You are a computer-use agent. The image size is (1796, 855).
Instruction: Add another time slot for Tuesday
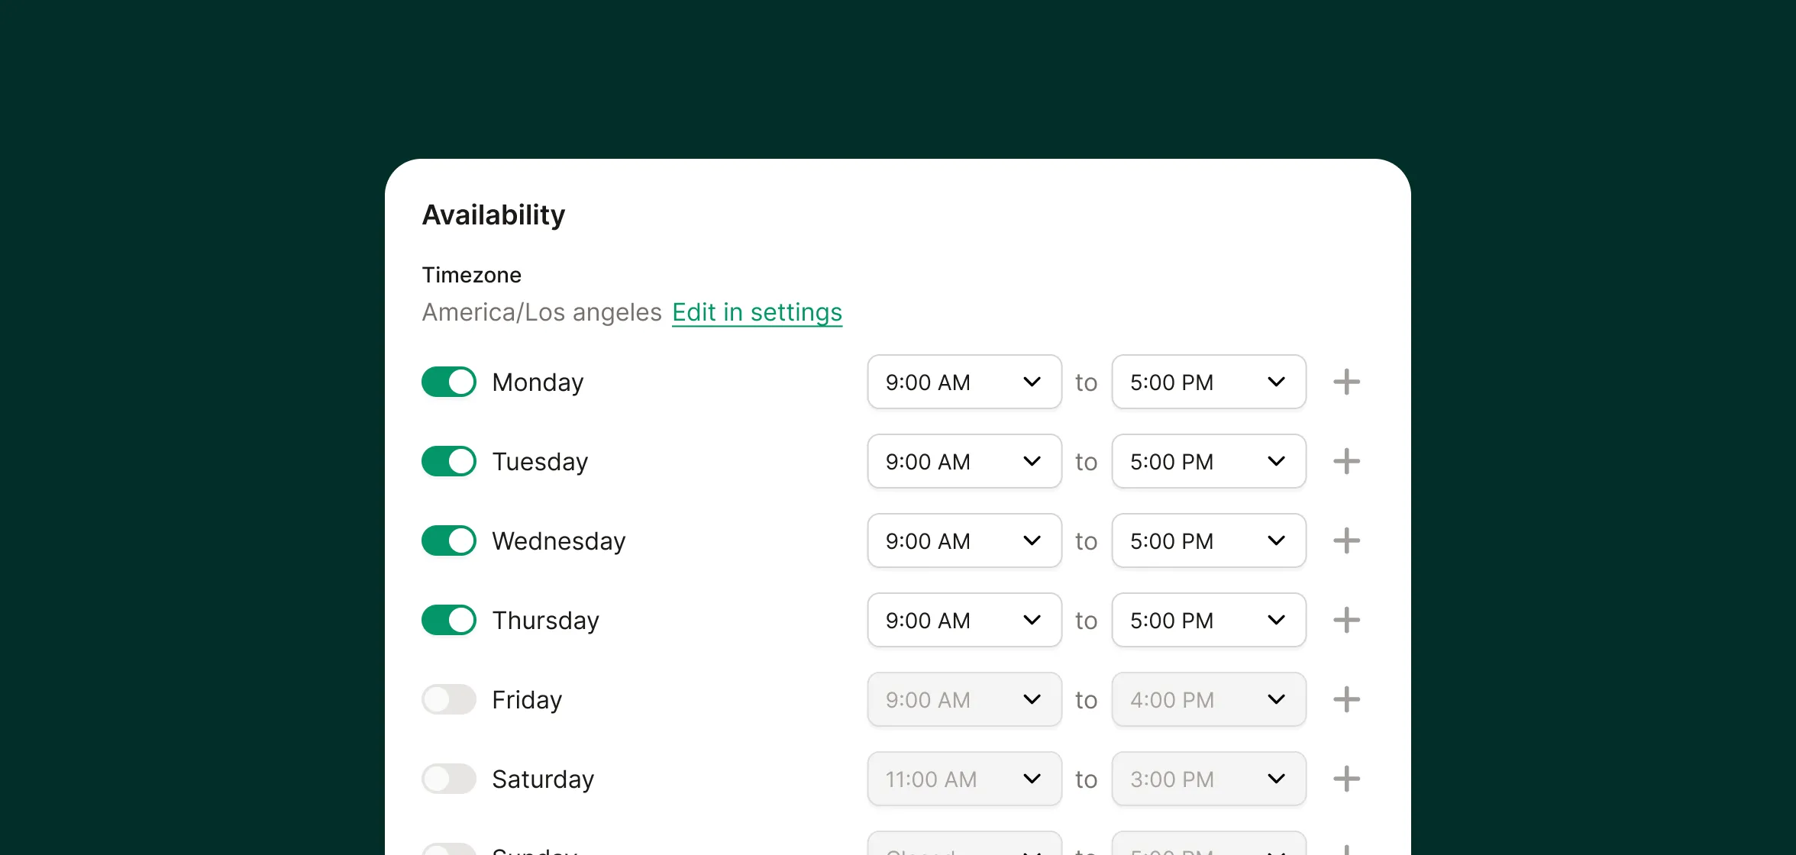(x=1346, y=461)
